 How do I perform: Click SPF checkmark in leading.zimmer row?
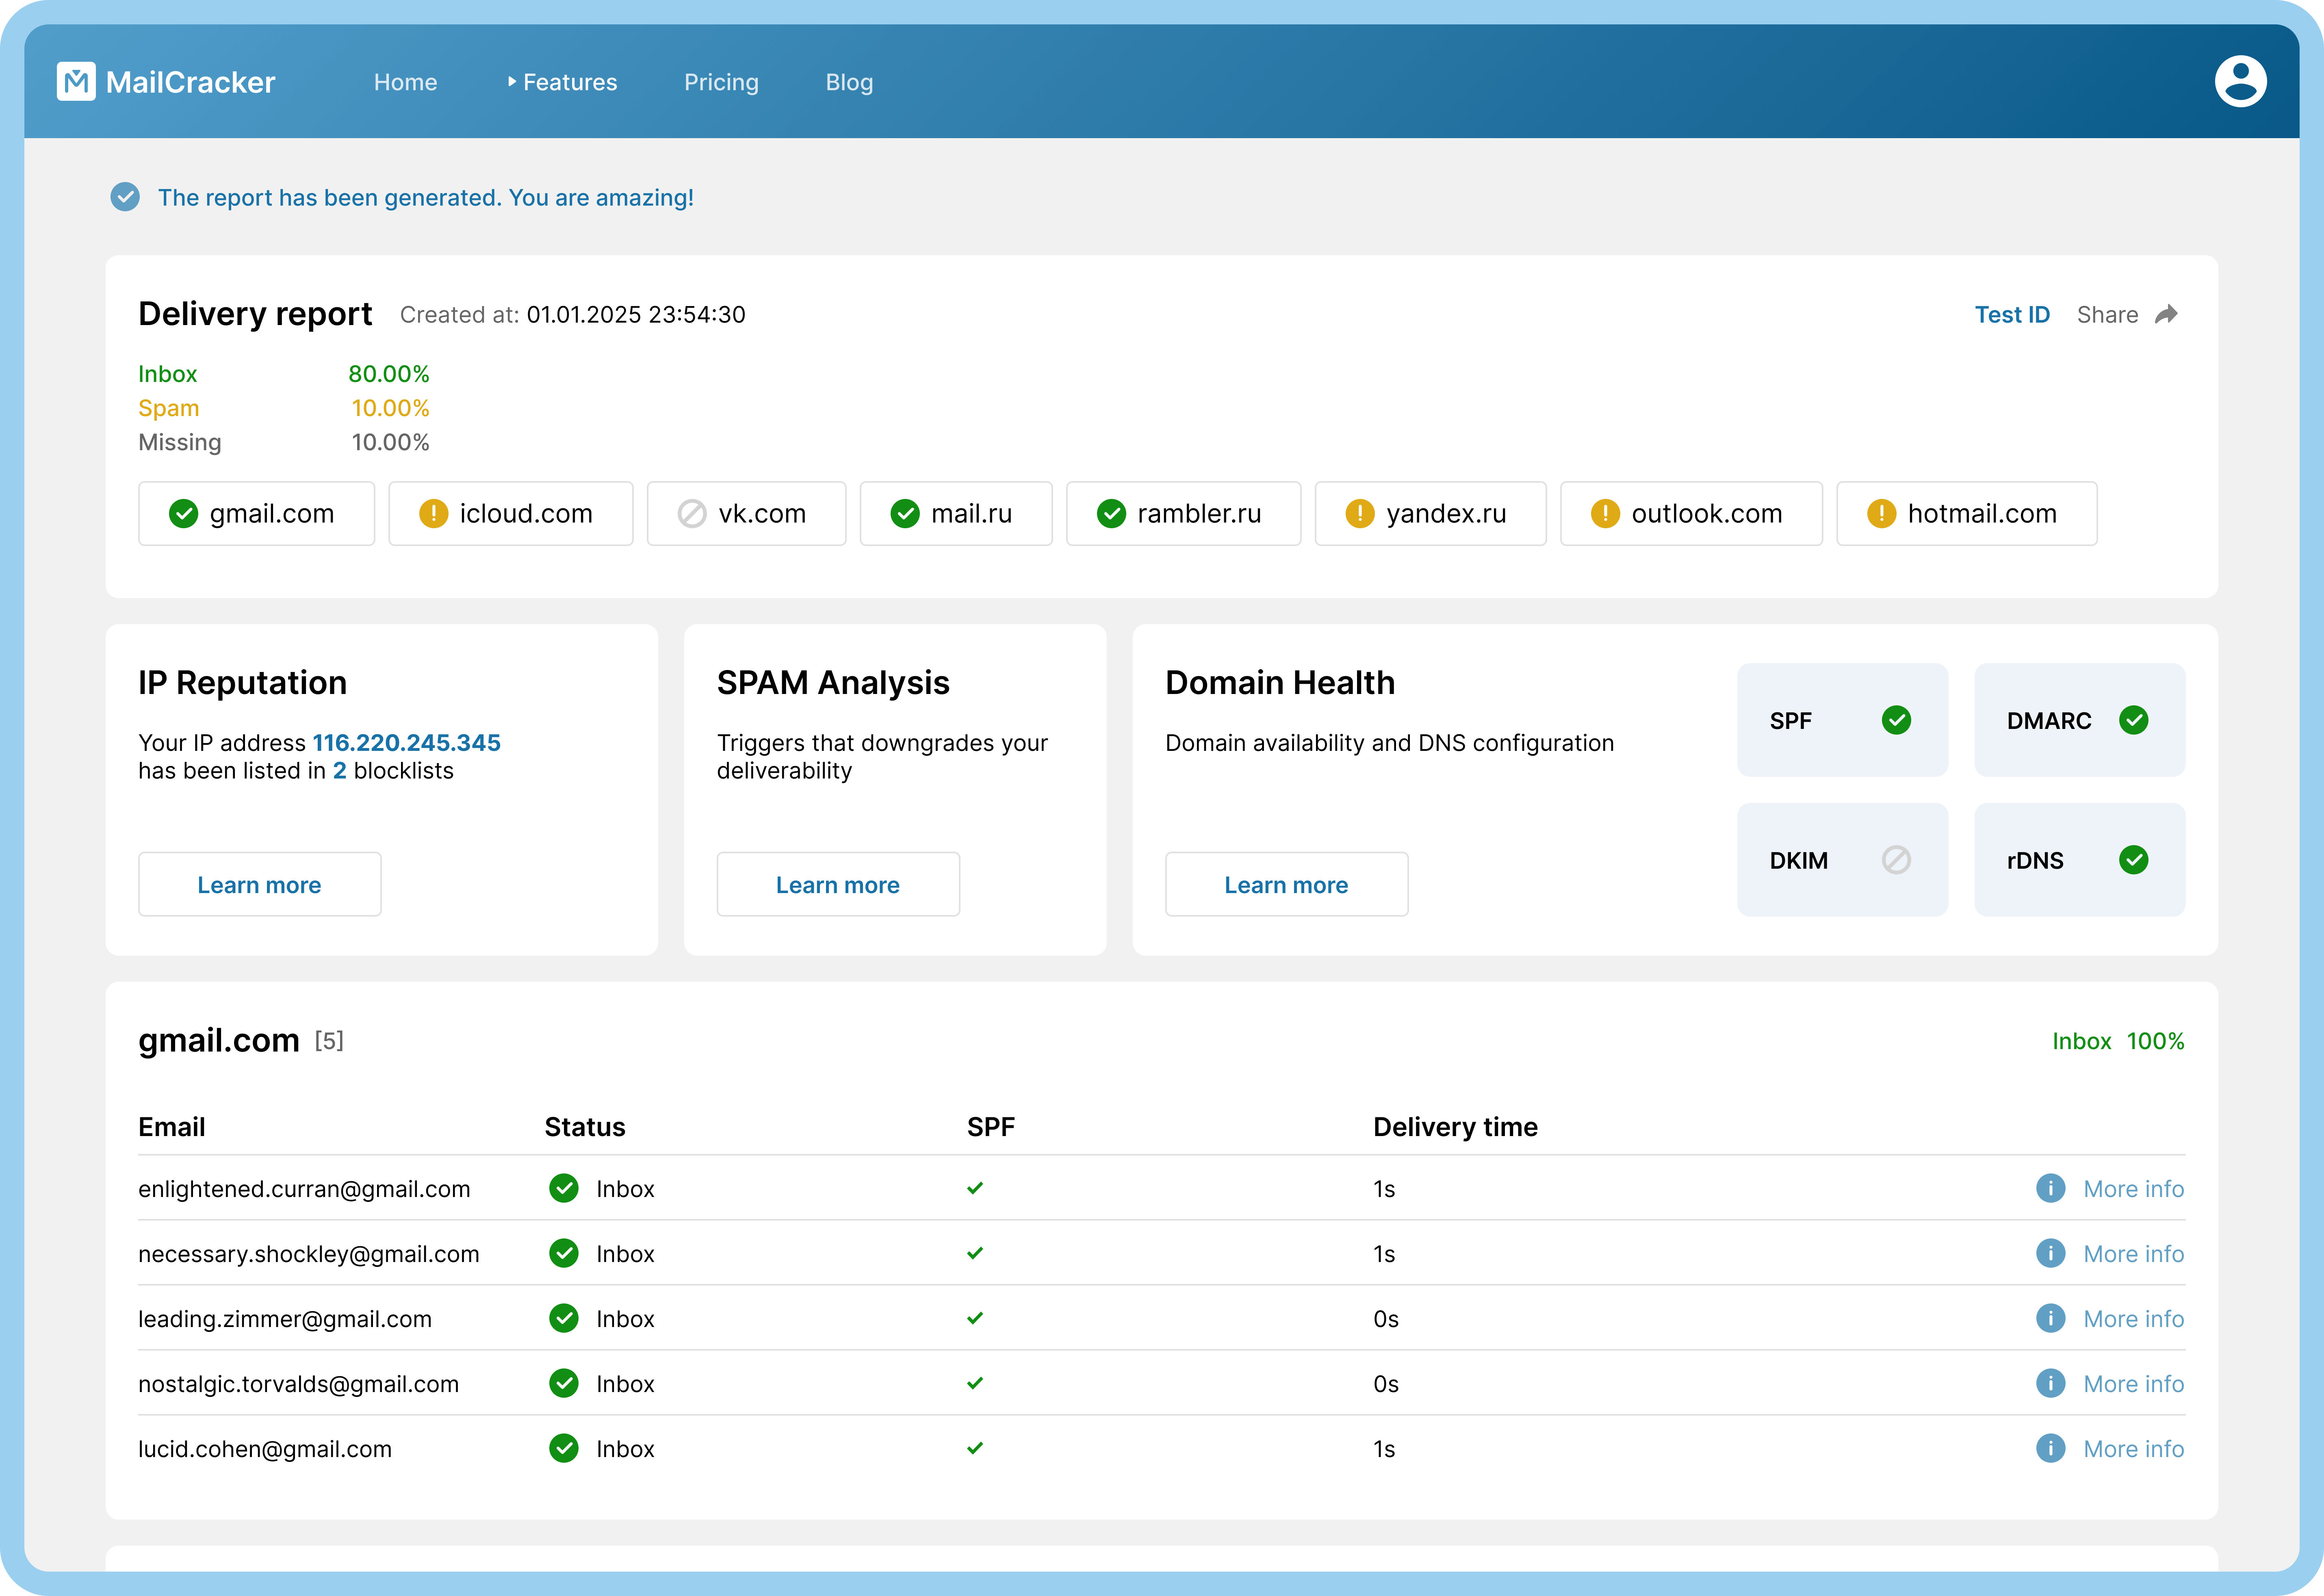[x=975, y=1318]
